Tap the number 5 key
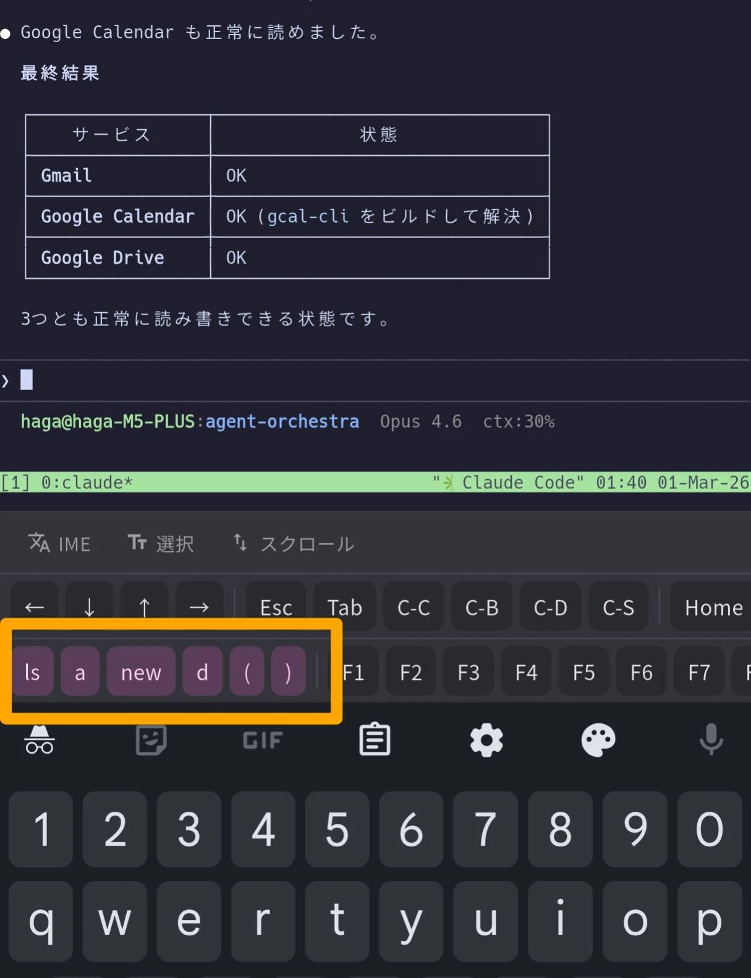The height and width of the screenshot is (978, 751). click(337, 829)
